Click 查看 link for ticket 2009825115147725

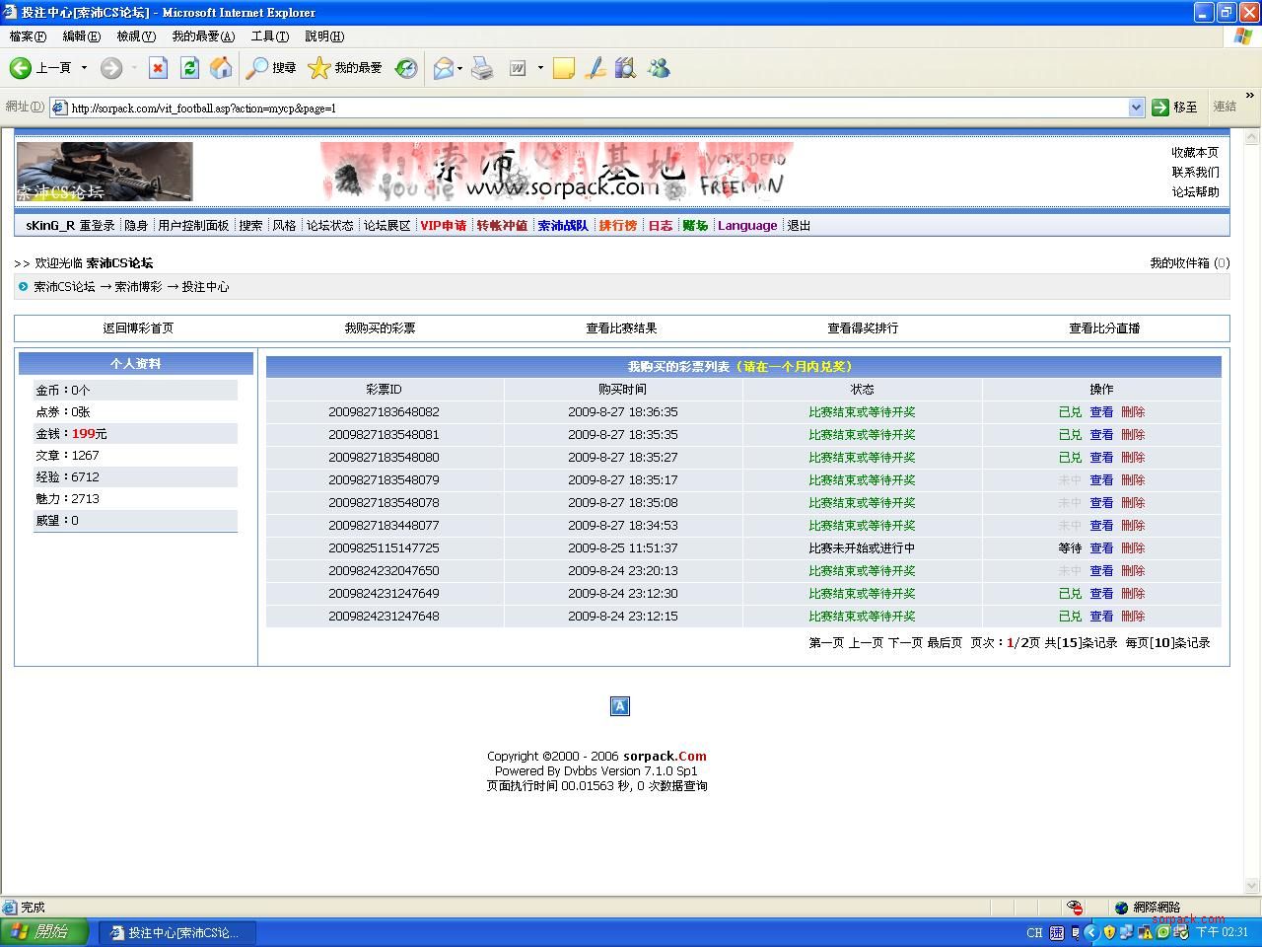tap(1100, 548)
